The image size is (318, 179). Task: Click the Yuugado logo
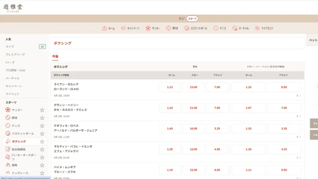13,8
